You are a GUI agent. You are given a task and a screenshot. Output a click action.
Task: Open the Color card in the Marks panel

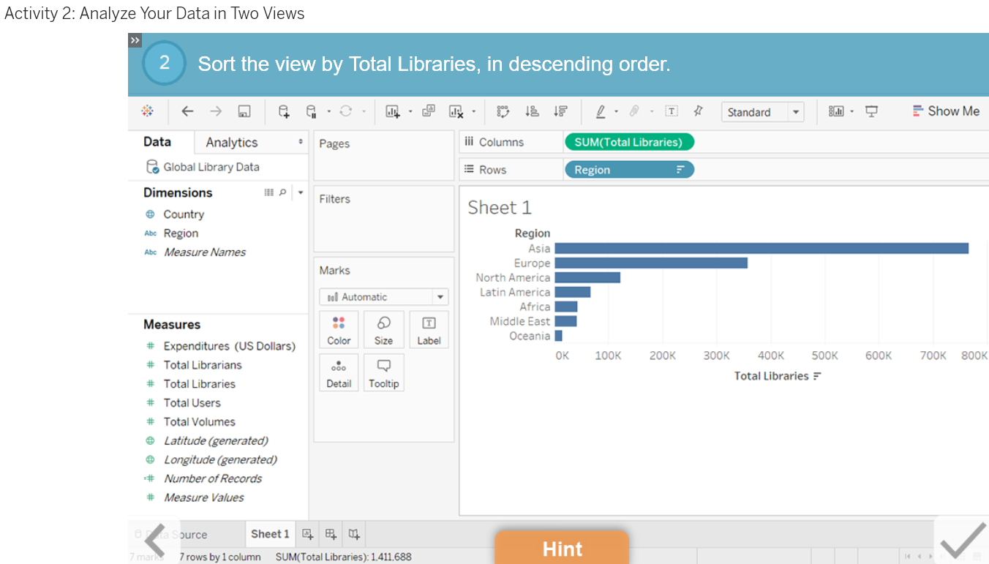(x=339, y=329)
